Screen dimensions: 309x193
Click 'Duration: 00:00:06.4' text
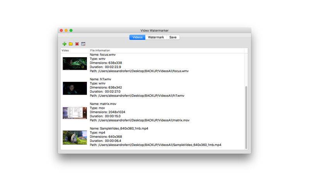pos(105,141)
